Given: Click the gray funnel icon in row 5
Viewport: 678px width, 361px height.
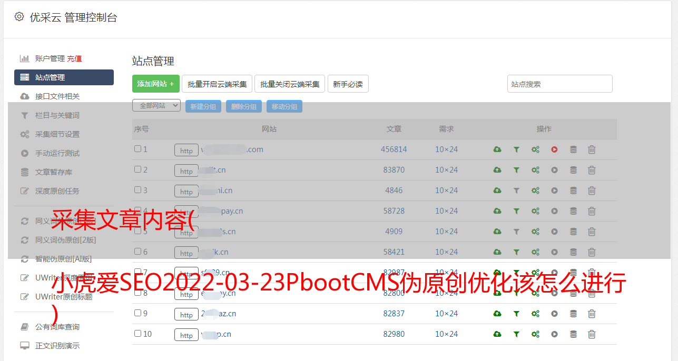Looking at the screenshot, I should click(x=516, y=232).
